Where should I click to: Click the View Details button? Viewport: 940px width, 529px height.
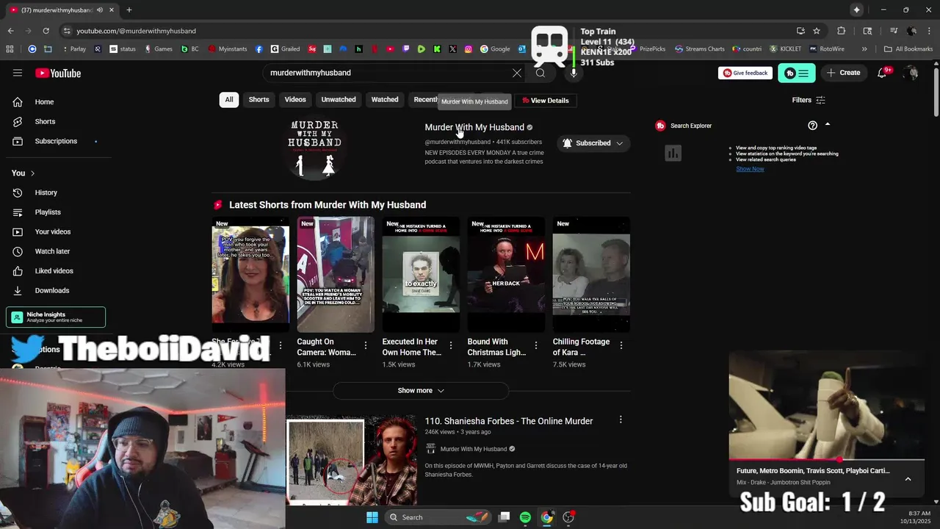[x=545, y=101]
